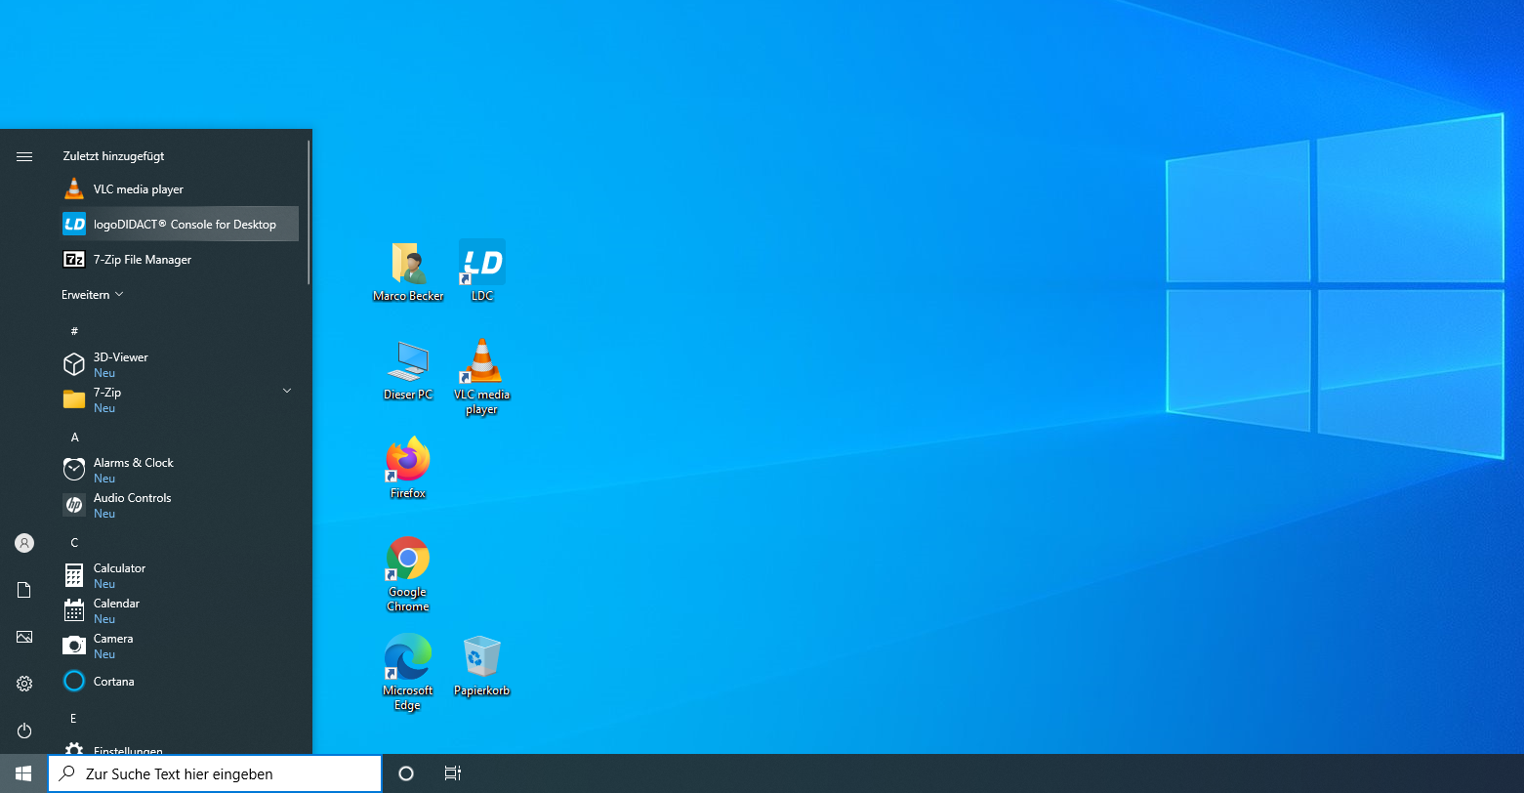
Task: Open VLC media player in Start menu list
Action: click(x=180, y=189)
